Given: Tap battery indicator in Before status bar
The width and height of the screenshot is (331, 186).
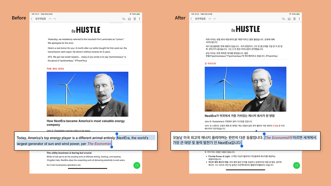Looking at the screenshot, I should pyautogui.click(x=138, y=14).
